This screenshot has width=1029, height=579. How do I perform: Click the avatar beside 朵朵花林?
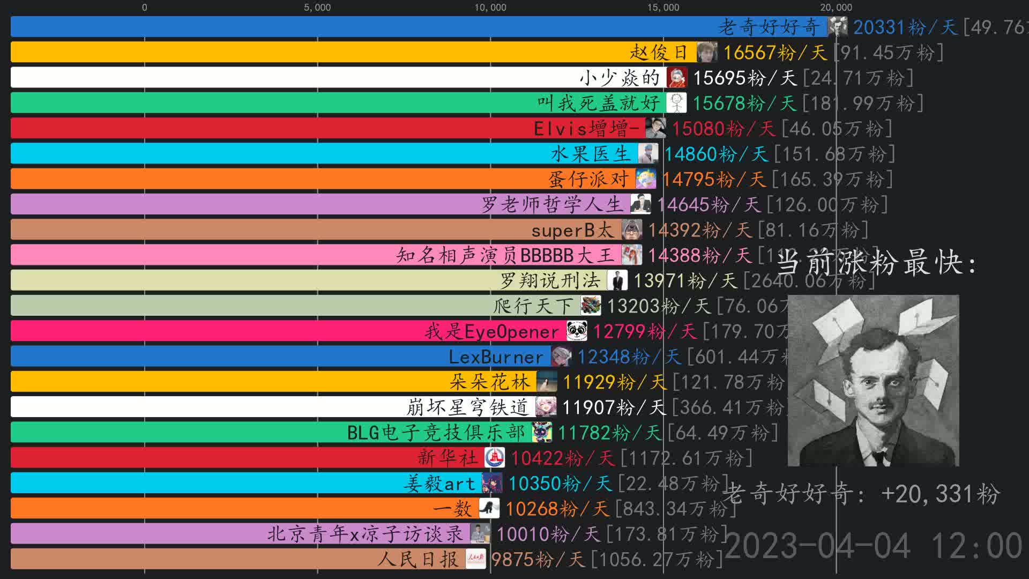(x=547, y=382)
